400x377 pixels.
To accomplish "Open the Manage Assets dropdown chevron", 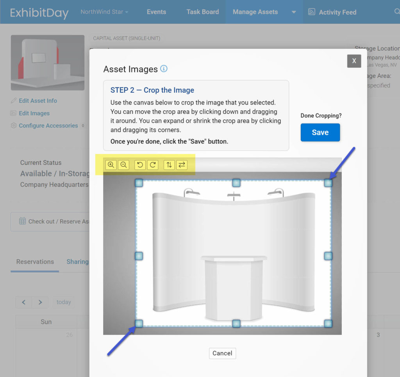I will point(293,12).
